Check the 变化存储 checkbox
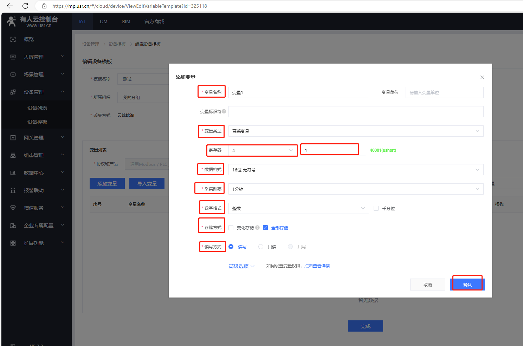The width and height of the screenshot is (523, 346). tap(231, 228)
